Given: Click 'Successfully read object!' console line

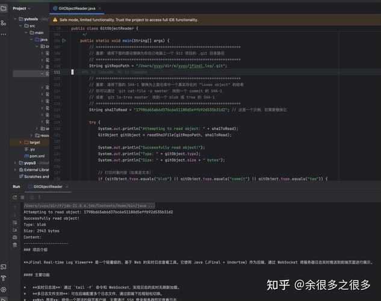Looking at the screenshot, I should click(x=52, y=219).
